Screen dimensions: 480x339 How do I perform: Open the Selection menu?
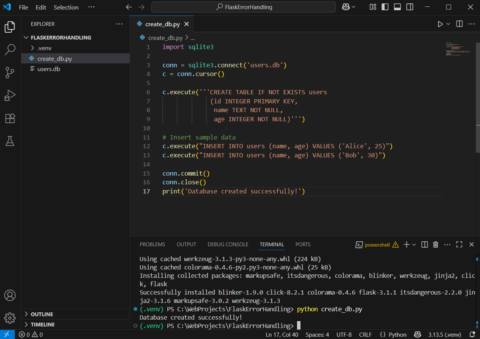click(x=66, y=7)
